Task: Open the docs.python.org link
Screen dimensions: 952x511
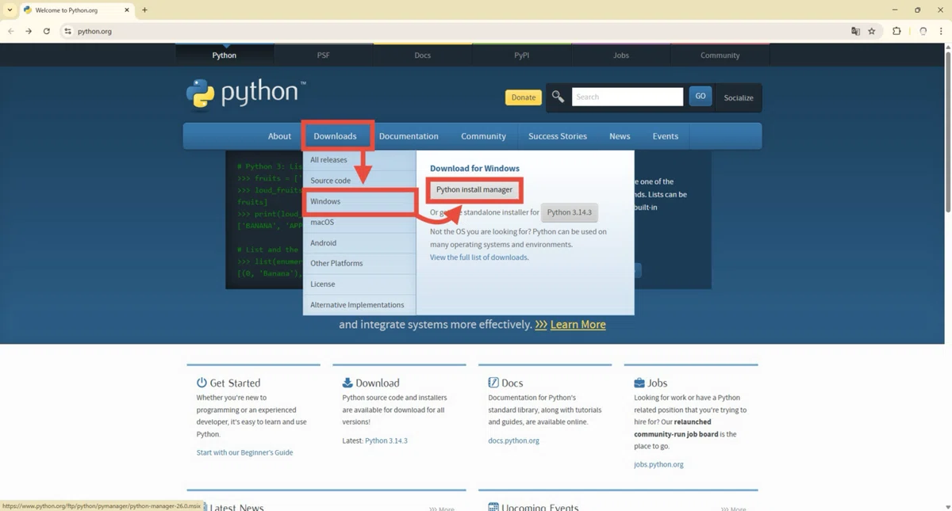Action: click(x=513, y=440)
